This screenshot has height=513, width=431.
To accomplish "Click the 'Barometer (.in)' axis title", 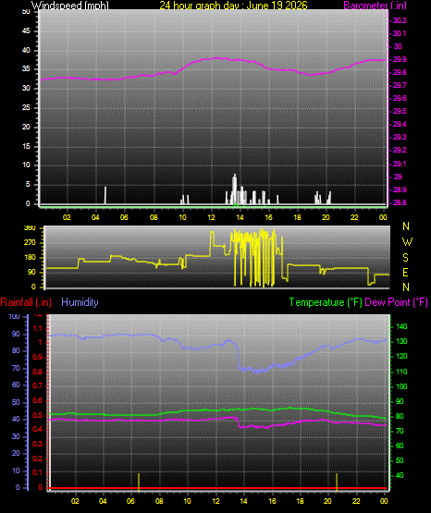I will 375,5.
